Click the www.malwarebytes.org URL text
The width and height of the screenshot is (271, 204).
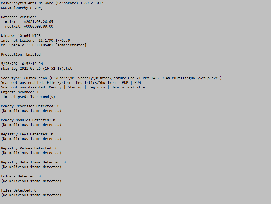pyautogui.click(x=22, y=8)
